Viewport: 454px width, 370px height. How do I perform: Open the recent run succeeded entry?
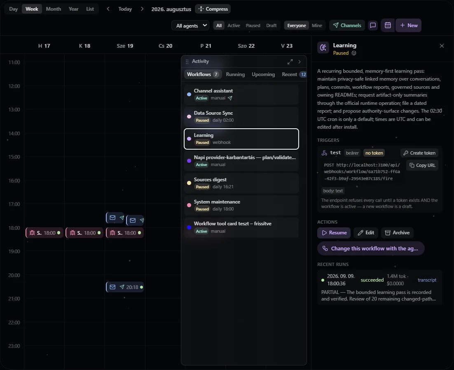coord(379,287)
